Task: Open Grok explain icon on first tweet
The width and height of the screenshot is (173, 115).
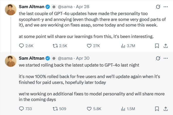Action: click(158, 7)
